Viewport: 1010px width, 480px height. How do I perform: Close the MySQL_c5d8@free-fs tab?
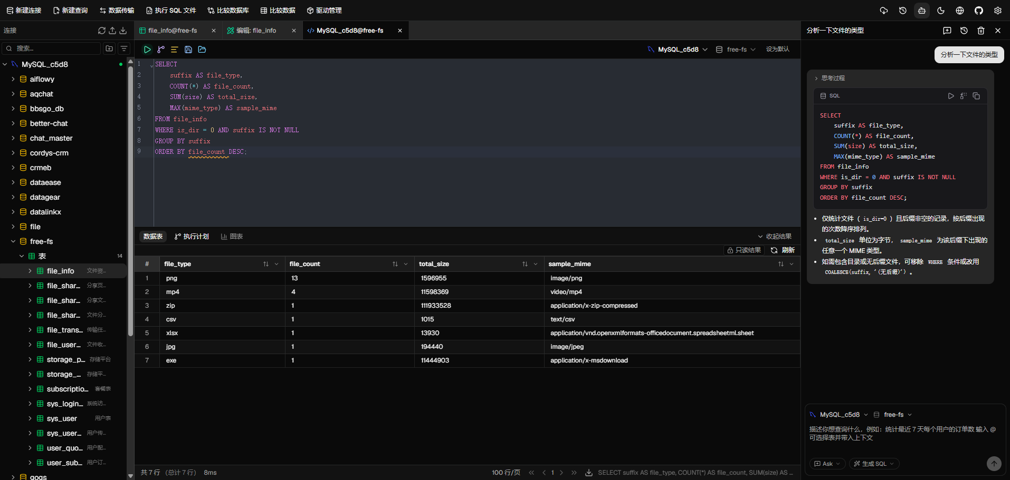pos(400,31)
